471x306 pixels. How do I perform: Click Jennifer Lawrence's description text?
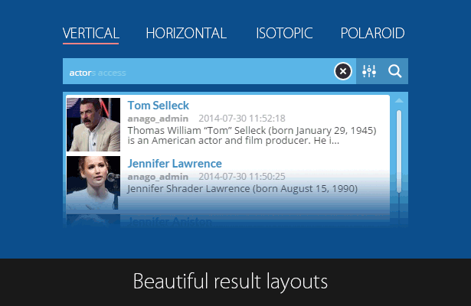(243, 189)
